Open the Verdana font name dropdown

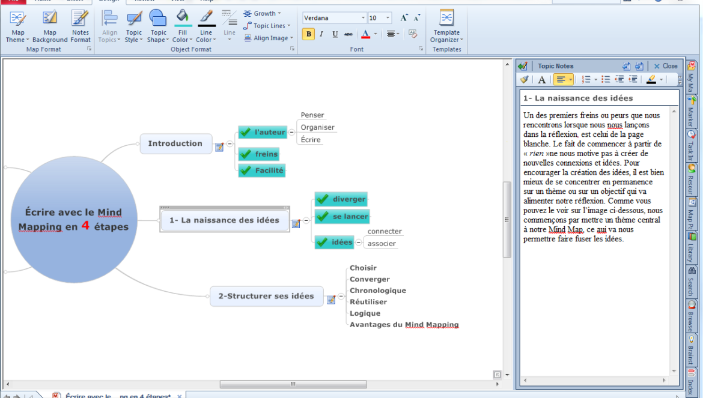coord(362,18)
